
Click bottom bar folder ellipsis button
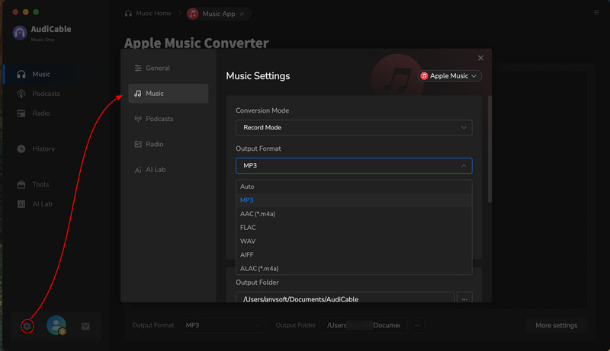tap(417, 325)
